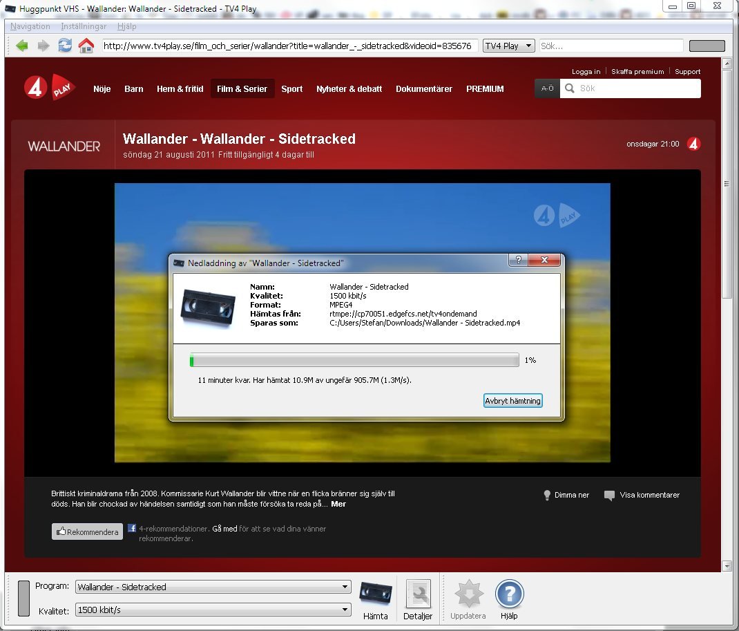Viewport: 739px width, 631px height.
Task: Click the TV4 Play logo
Action: 50,87
